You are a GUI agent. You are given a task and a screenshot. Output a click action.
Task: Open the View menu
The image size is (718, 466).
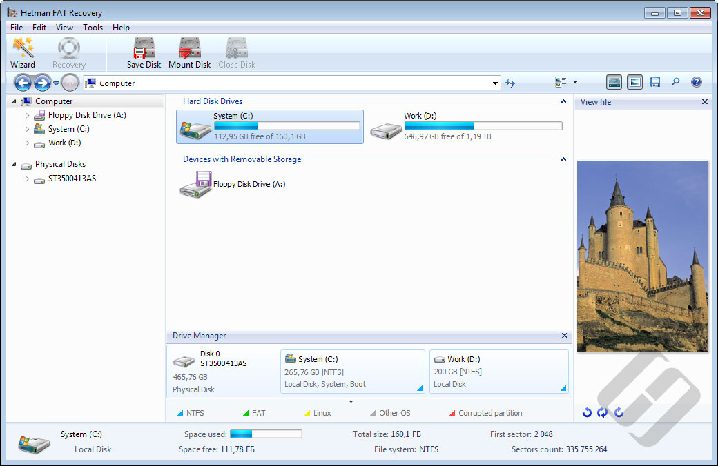(64, 28)
